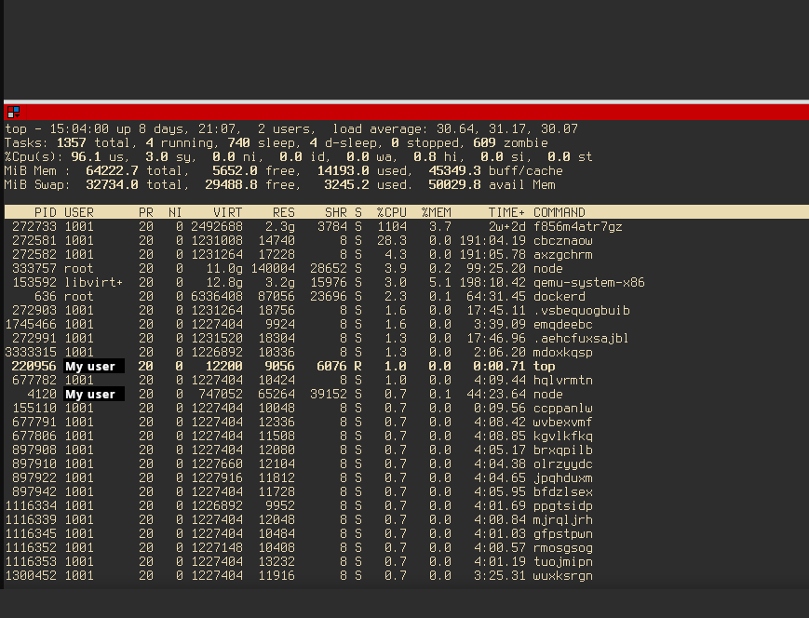Click the 198:10.42 time value
The image size is (809, 618).
[x=492, y=282]
